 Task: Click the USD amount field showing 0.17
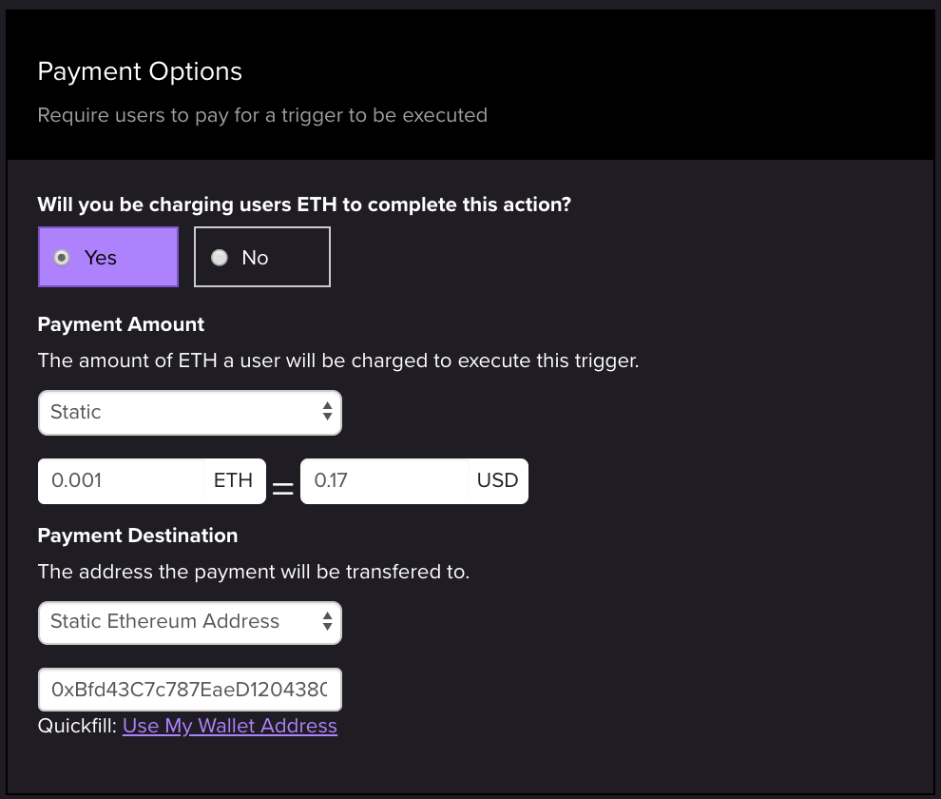coord(383,480)
